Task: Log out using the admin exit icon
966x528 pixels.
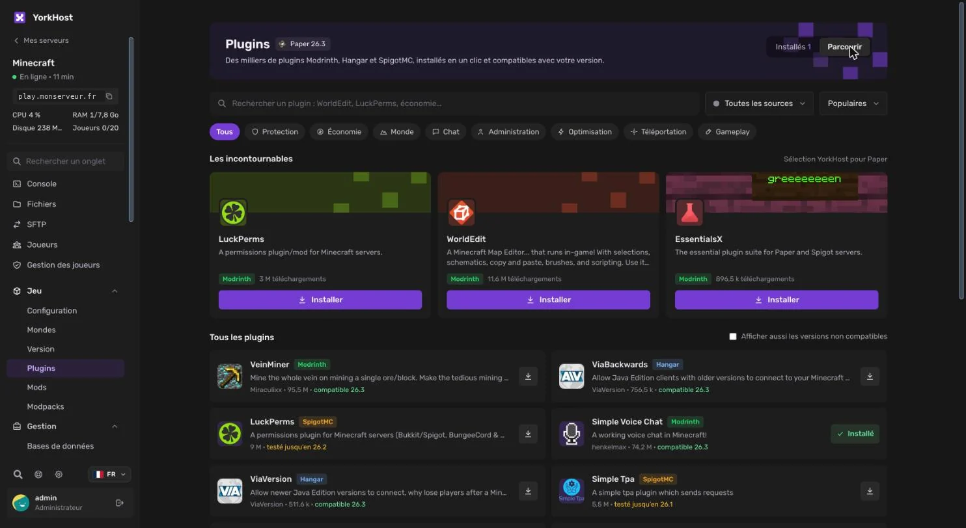Action: click(x=120, y=503)
